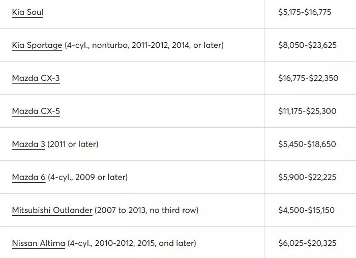Image resolution: width=356 pixels, height=258 pixels.
Task: Follow the Mazda CX-5 link
Action: point(36,111)
